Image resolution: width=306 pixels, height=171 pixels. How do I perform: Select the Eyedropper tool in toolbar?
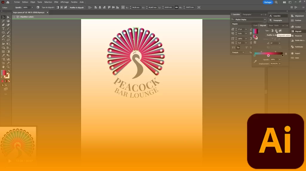pos(3,55)
